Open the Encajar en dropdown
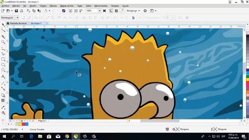 [133, 11]
